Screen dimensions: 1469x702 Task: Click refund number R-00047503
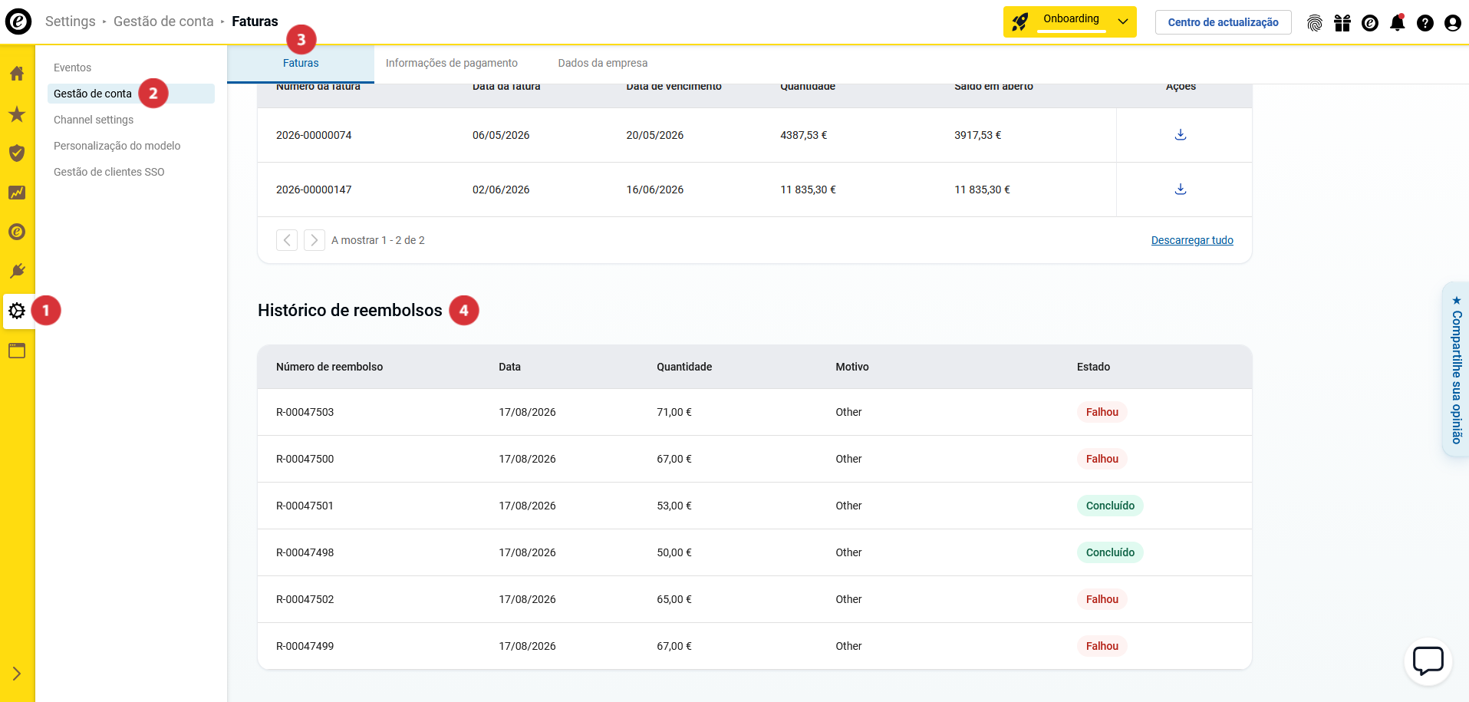pos(305,412)
